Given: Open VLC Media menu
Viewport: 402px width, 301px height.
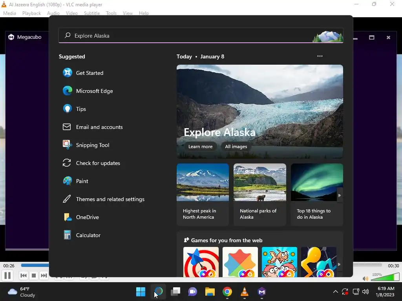Looking at the screenshot, I should click(x=9, y=13).
